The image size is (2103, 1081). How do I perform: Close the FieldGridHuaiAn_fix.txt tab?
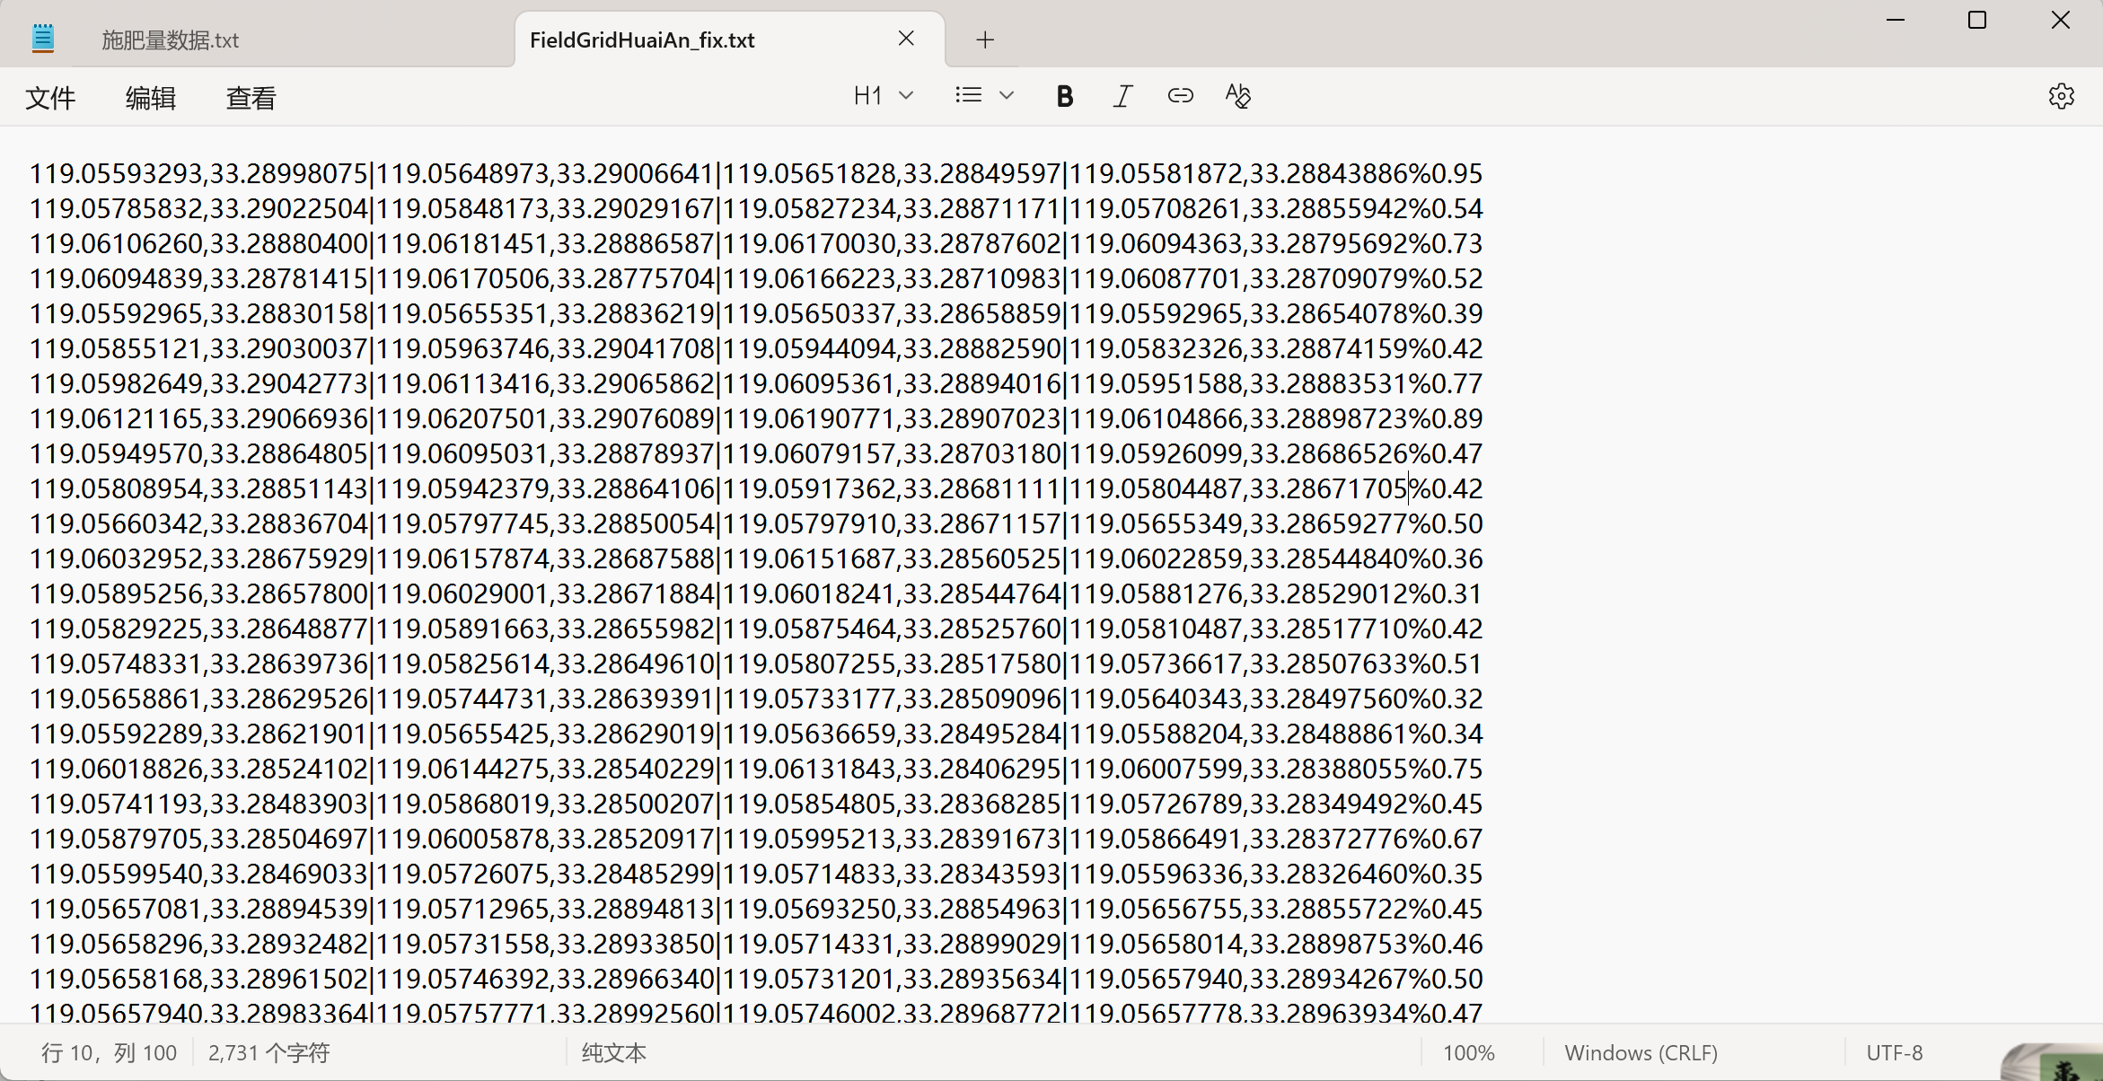tap(906, 39)
